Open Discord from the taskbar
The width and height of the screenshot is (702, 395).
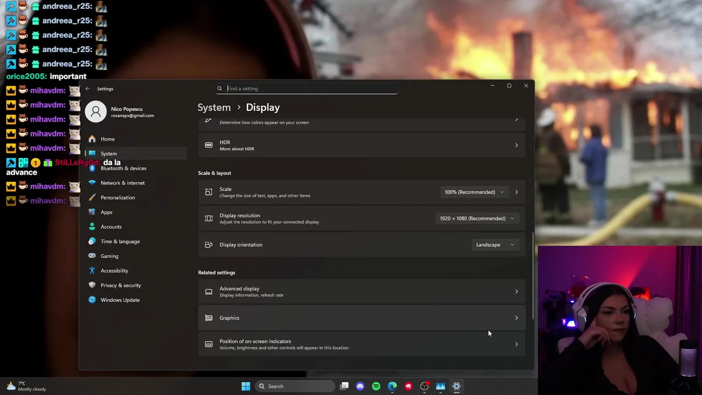[360, 386]
